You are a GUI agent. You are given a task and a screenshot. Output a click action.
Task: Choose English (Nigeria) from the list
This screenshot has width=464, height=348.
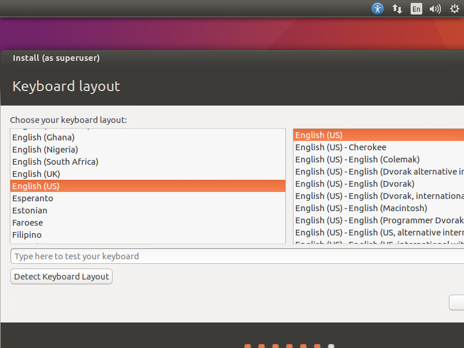[45, 150]
